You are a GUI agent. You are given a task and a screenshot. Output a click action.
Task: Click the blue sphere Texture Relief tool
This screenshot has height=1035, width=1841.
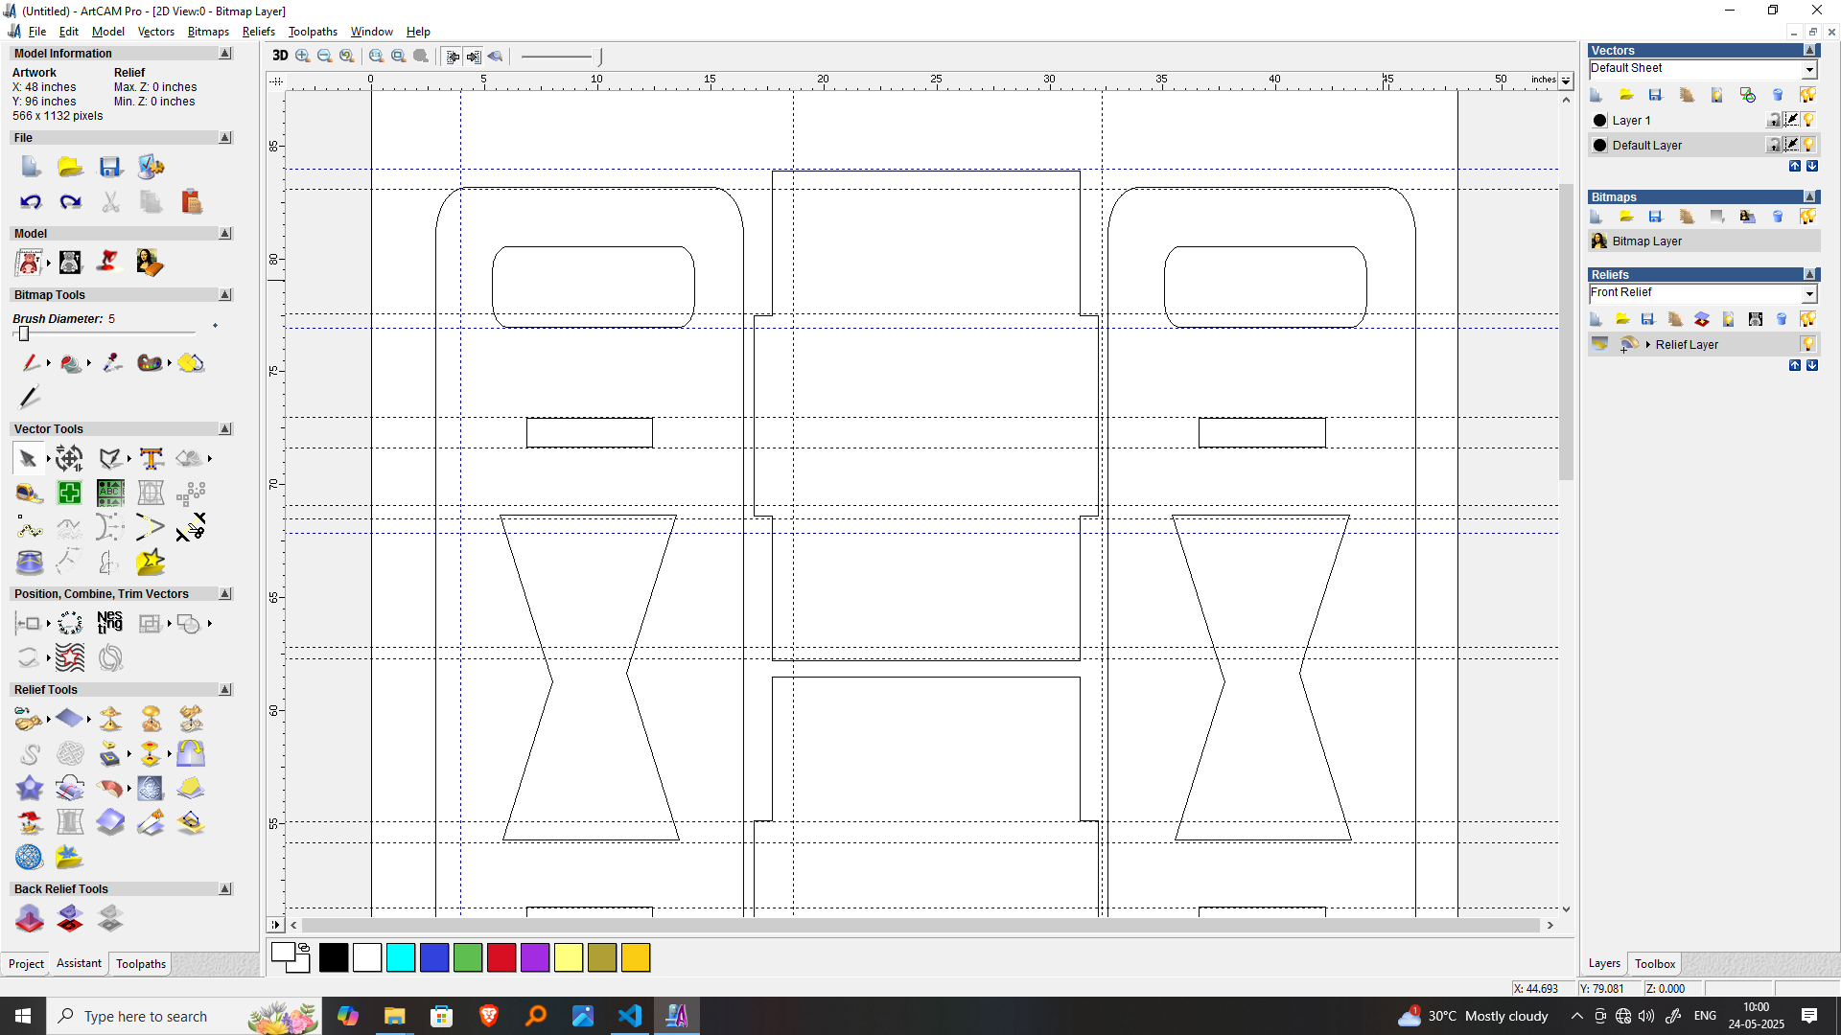pos(30,857)
